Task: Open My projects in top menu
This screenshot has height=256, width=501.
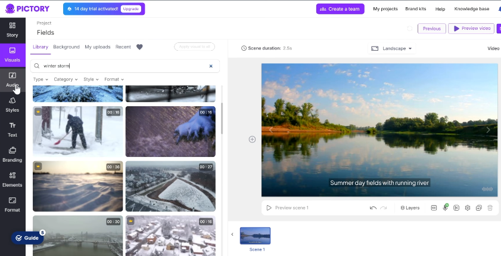Action: tap(385, 9)
